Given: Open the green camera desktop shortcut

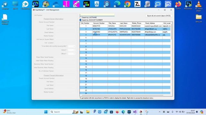Looking at the screenshot, I should pyautogui.click(x=87, y=4).
